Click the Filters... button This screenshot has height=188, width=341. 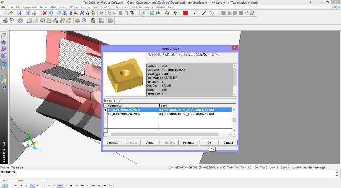pyautogui.click(x=188, y=142)
